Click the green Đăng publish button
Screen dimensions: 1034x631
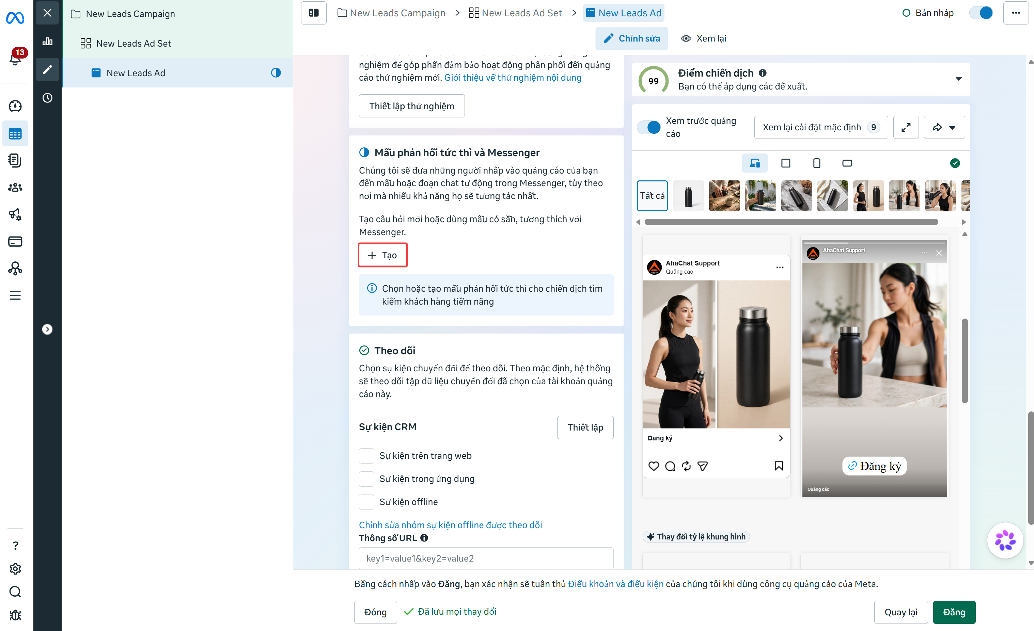point(954,612)
